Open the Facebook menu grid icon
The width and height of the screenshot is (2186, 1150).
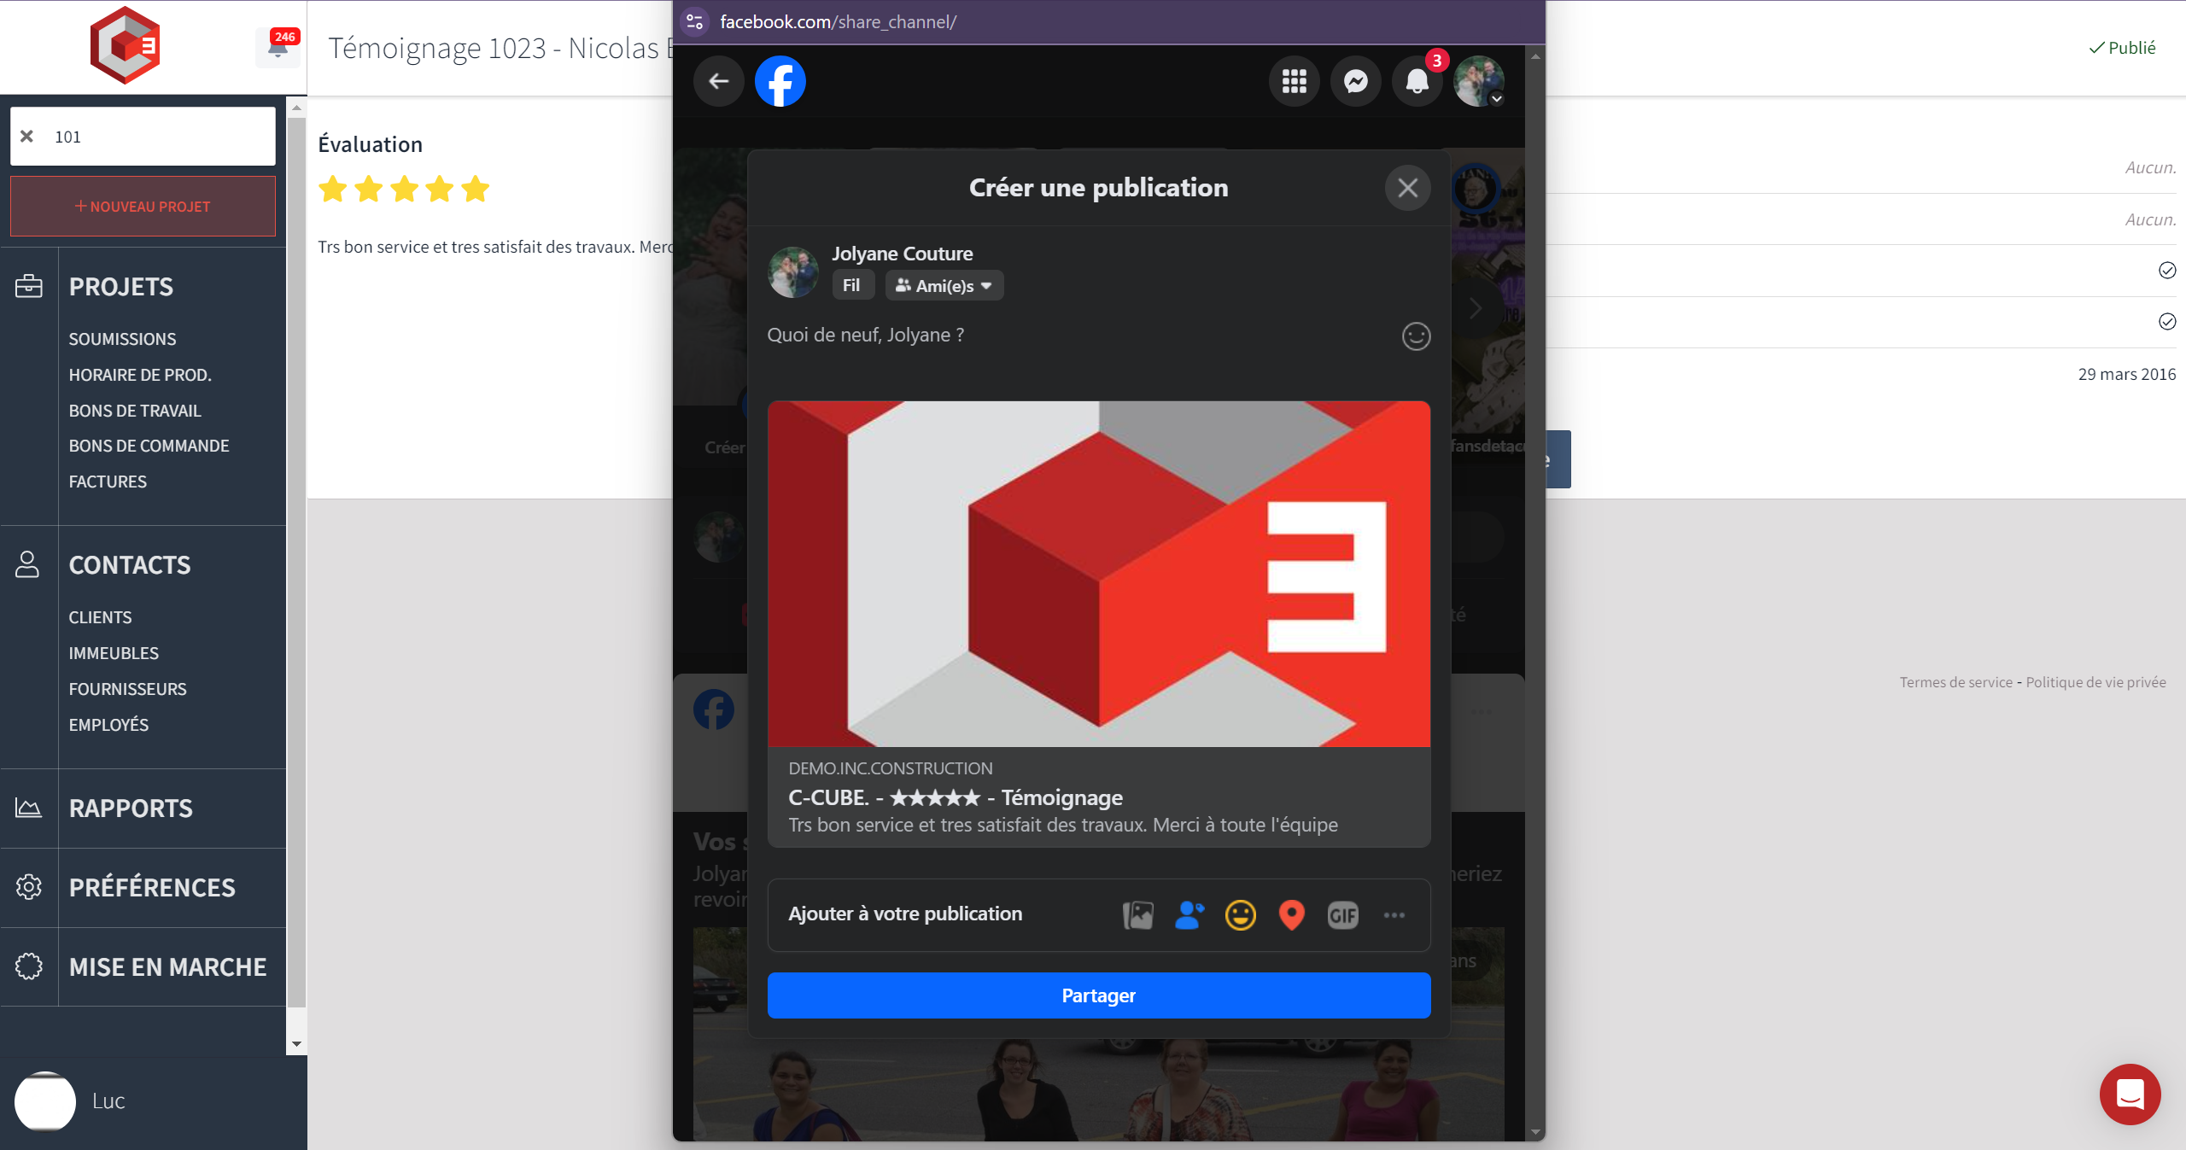tap(1295, 81)
